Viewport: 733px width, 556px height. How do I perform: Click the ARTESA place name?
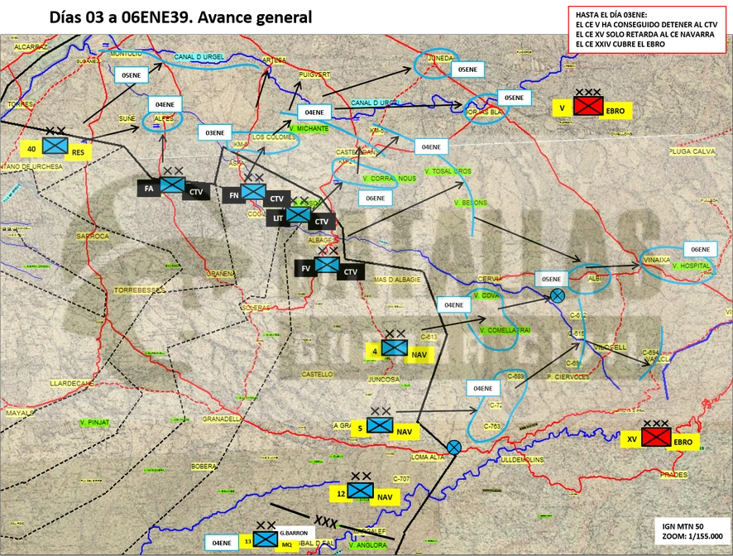click(x=274, y=60)
